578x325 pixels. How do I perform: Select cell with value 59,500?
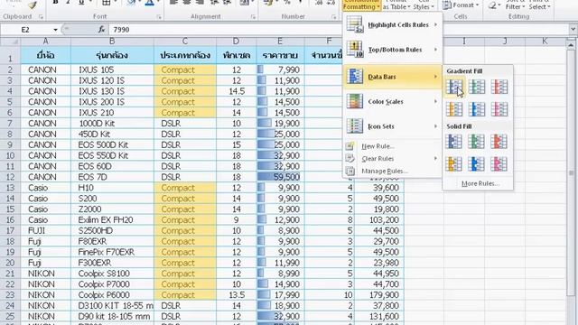tap(281, 177)
